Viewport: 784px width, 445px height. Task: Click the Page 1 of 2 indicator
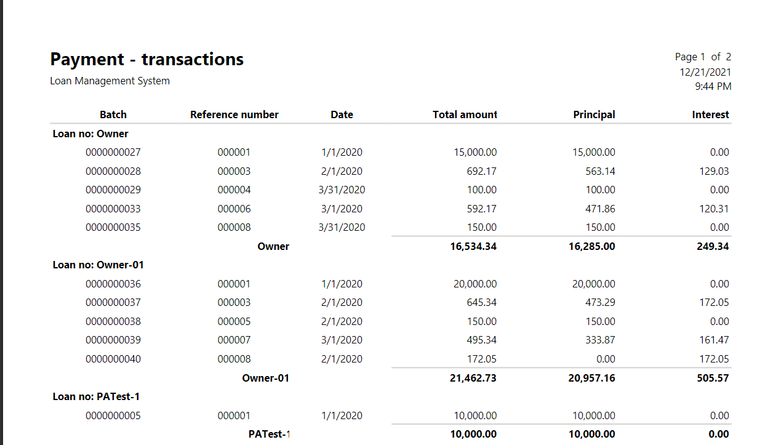[x=702, y=57]
